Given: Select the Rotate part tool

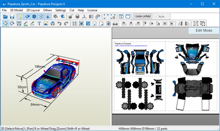Looking at the screenshot, I should pos(12,23).
